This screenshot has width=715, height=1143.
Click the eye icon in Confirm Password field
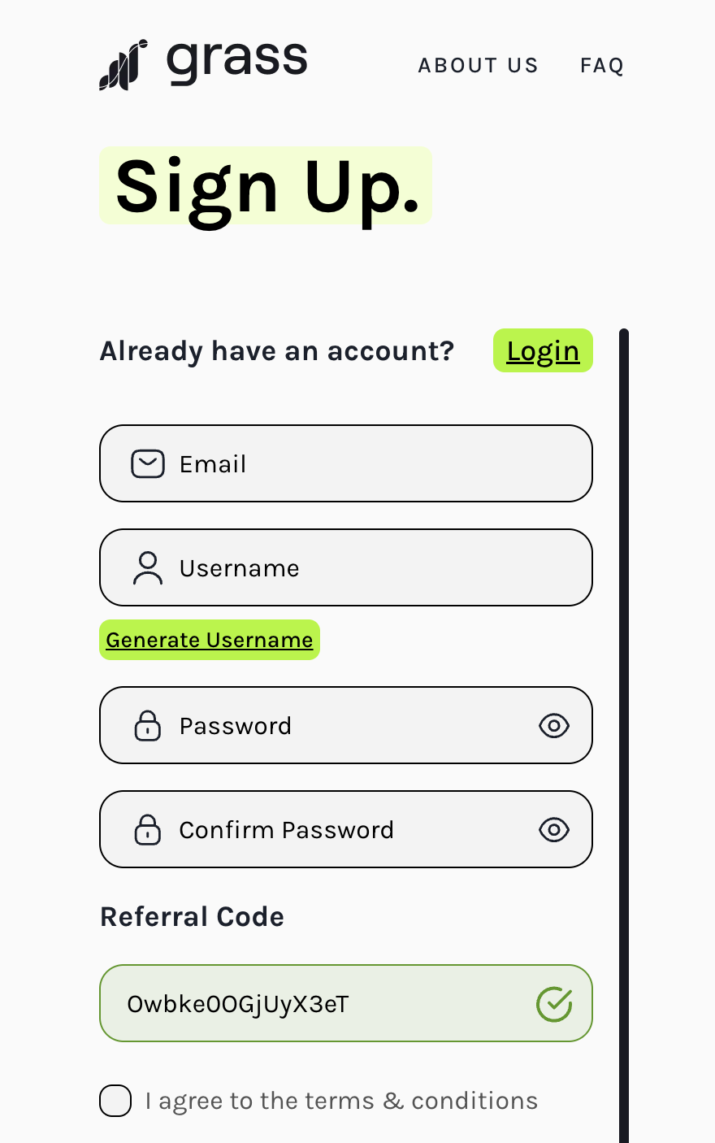click(x=554, y=829)
